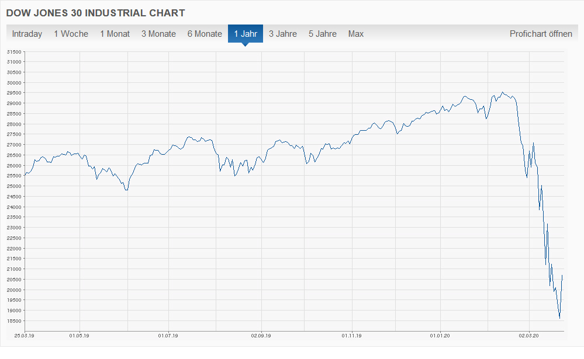Click the 02.03.20 date axis label
The width and height of the screenshot is (584, 359).
pos(528,335)
